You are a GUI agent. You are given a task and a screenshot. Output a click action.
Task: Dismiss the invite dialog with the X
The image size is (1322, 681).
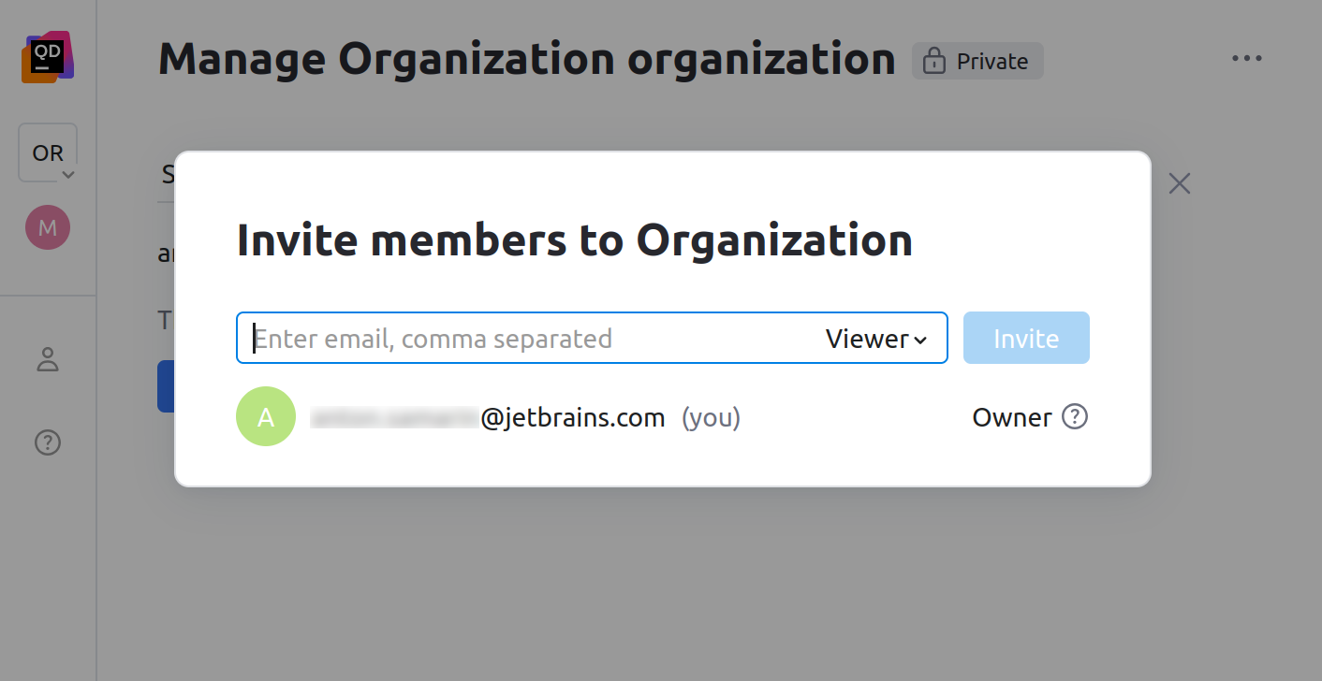pos(1179,183)
